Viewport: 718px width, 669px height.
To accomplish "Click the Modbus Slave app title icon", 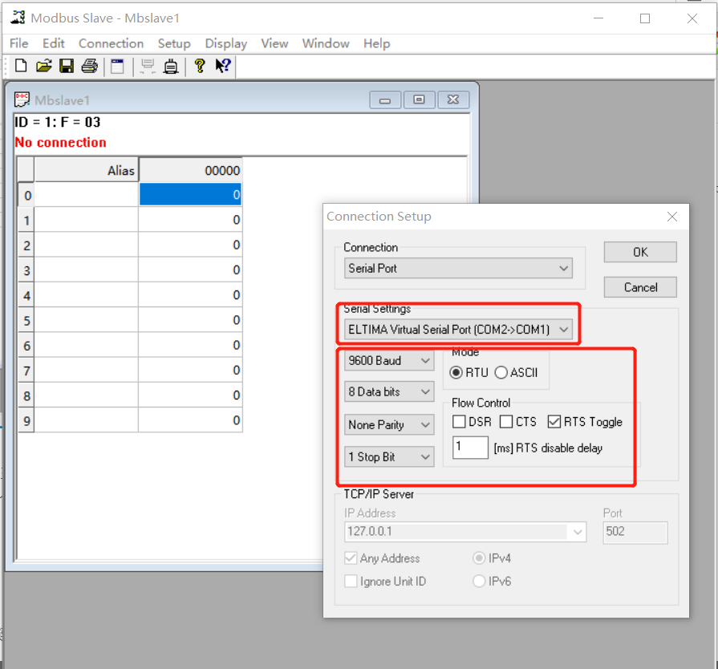I will (x=18, y=18).
